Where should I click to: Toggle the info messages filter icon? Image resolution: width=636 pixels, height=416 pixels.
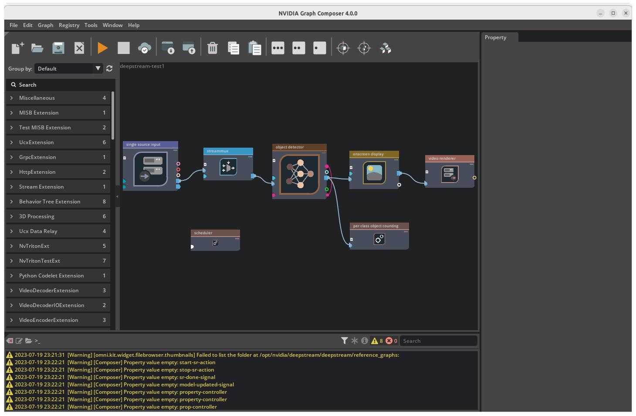click(365, 341)
